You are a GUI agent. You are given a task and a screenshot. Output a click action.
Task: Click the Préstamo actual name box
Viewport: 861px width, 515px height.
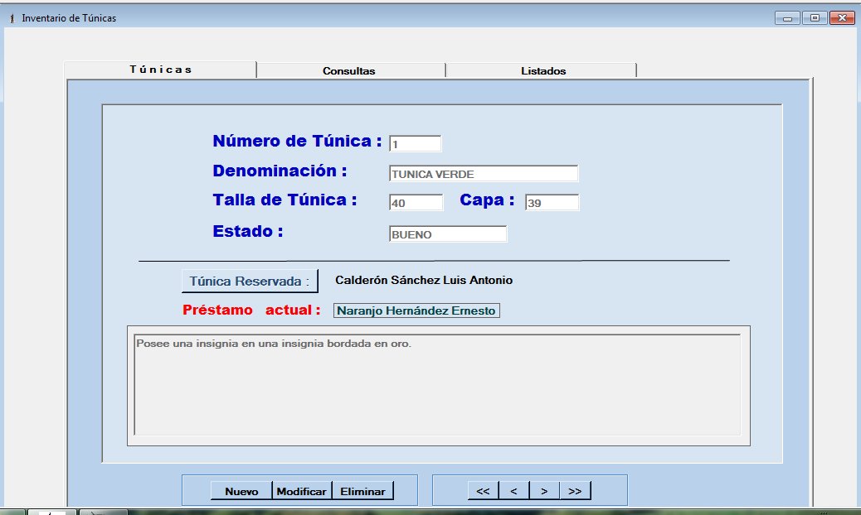pos(416,310)
